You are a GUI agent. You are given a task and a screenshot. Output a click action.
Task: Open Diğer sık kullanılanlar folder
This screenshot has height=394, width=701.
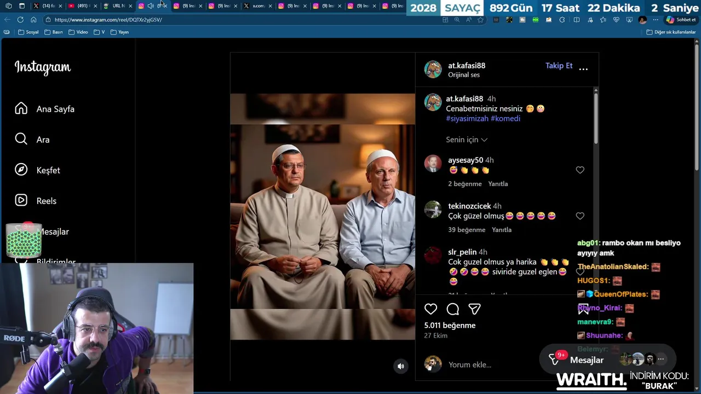(x=671, y=32)
